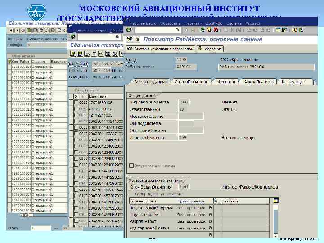Viewport: 324px width, 243px height.
Task: Click the Create shortcut toolbar icon
Action: [284, 31]
